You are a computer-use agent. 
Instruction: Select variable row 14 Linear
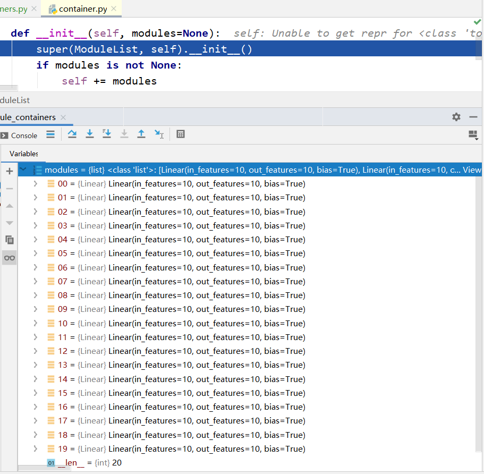(x=247, y=379)
